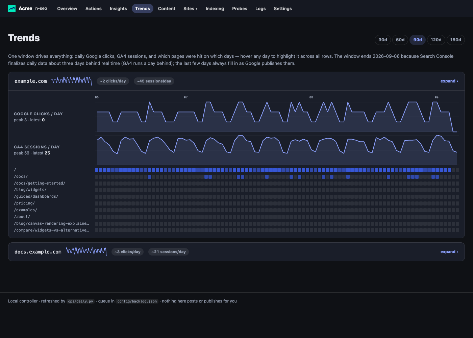Click the docs.example.com site title
473x338 pixels.
point(38,252)
